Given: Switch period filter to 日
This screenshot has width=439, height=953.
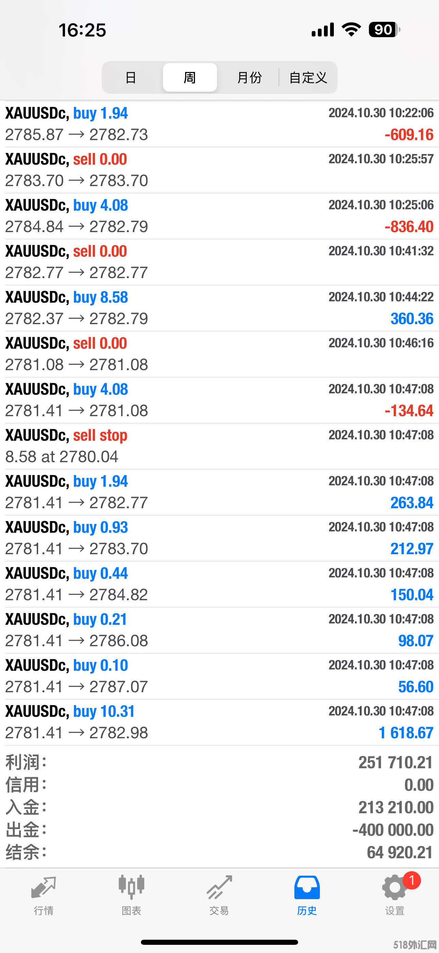Looking at the screenshot, I should coord(131,77).
